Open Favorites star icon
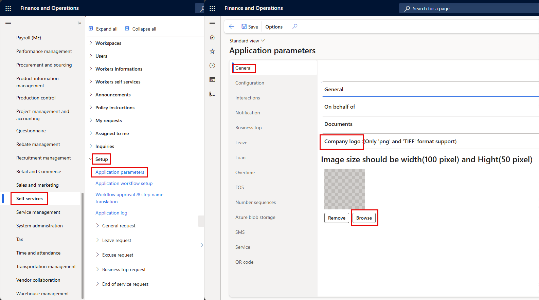This screenshot has width=539, height=300. coord(212,51)
